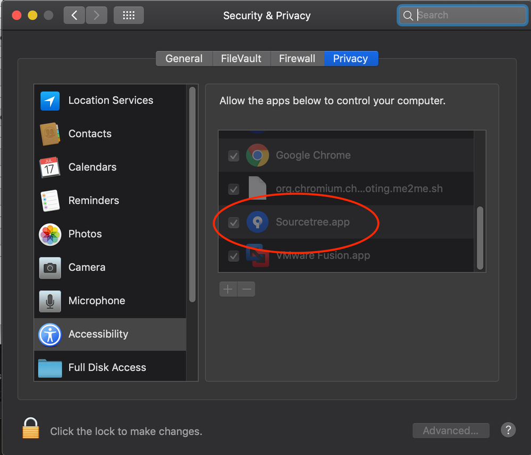Click the Microphone icon in sidebar
This screenshot has width=531, height=455.
coord(50,301)
